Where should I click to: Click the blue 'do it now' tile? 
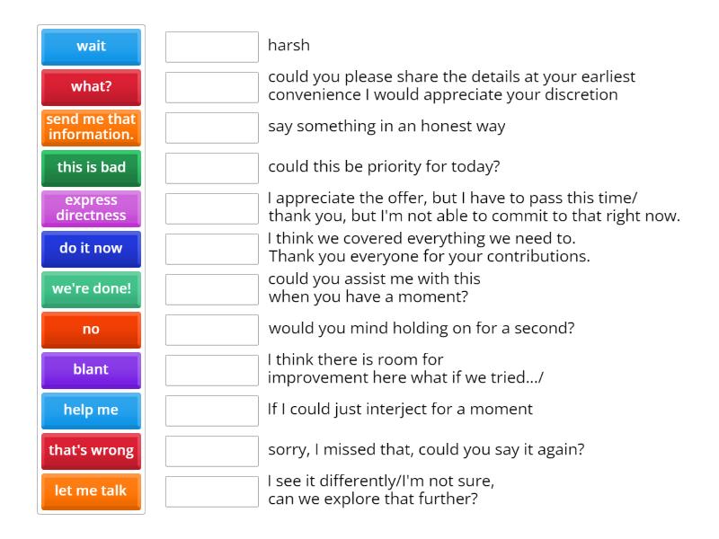pyautogui.click(x=90, y=249)
